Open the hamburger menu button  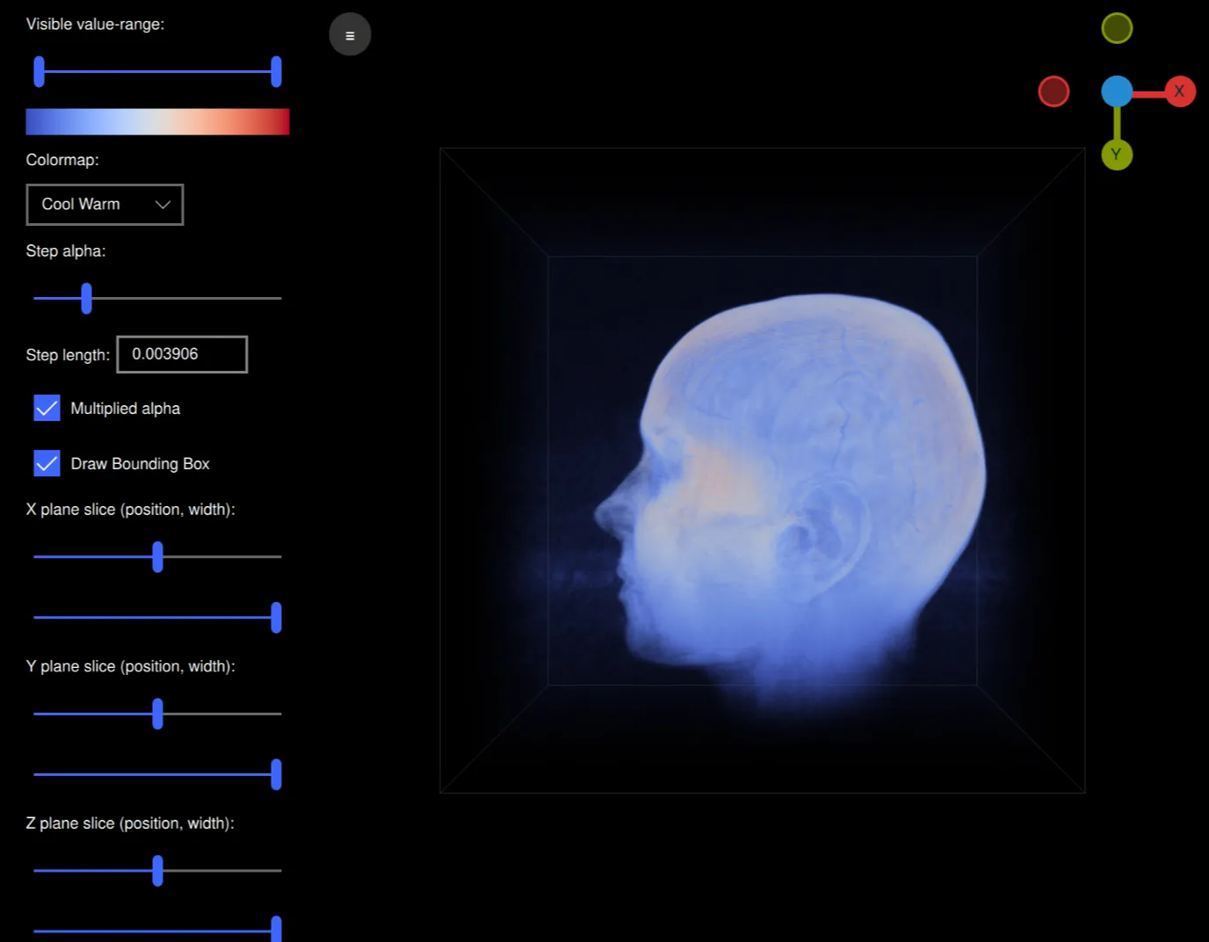point(350,34)
